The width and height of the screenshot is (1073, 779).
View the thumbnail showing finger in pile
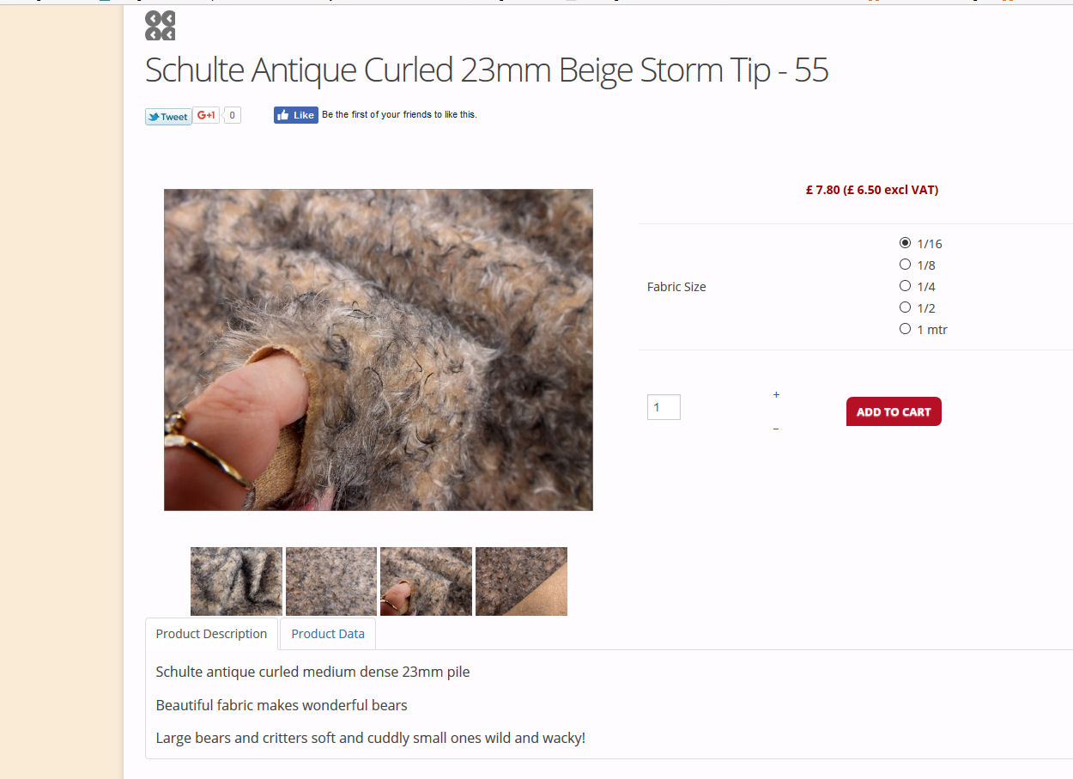click(426, 581)
